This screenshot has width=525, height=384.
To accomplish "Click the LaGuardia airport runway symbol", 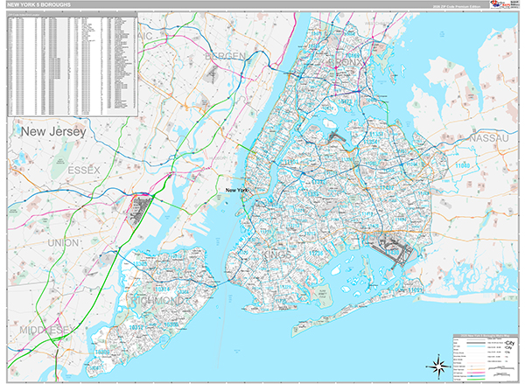I will click(336, 137).
